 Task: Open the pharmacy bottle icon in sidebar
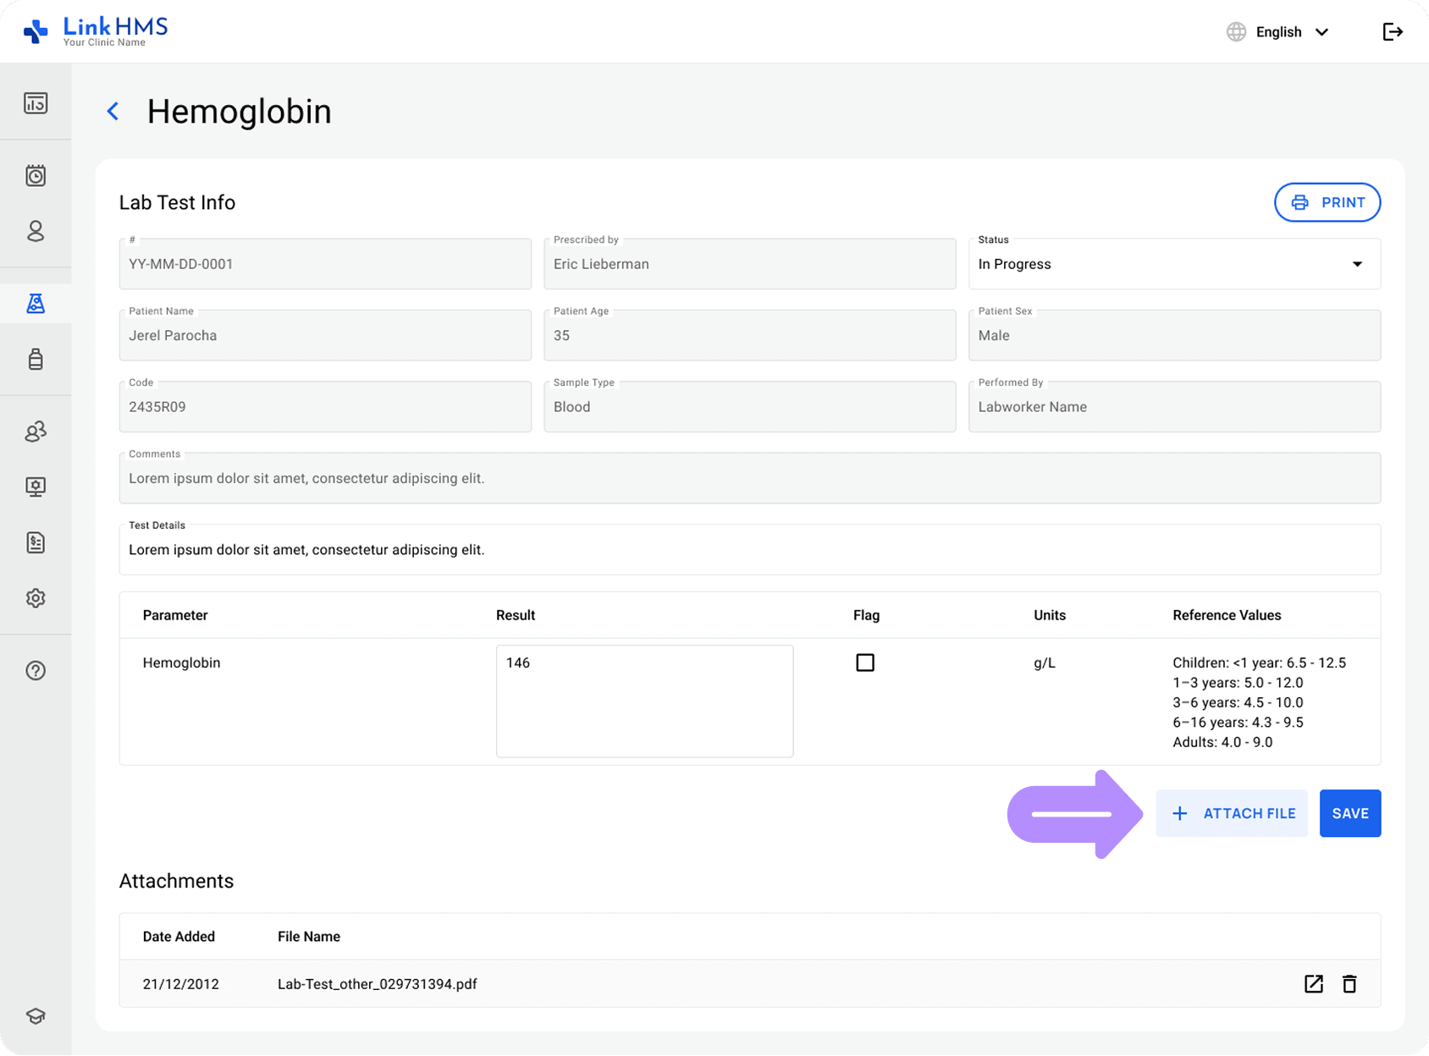click(x=36, y=359)
